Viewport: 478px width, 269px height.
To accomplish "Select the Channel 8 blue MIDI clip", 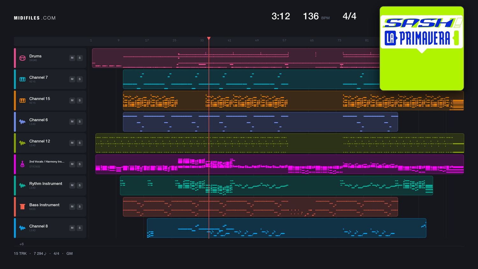I will (286, 228).
